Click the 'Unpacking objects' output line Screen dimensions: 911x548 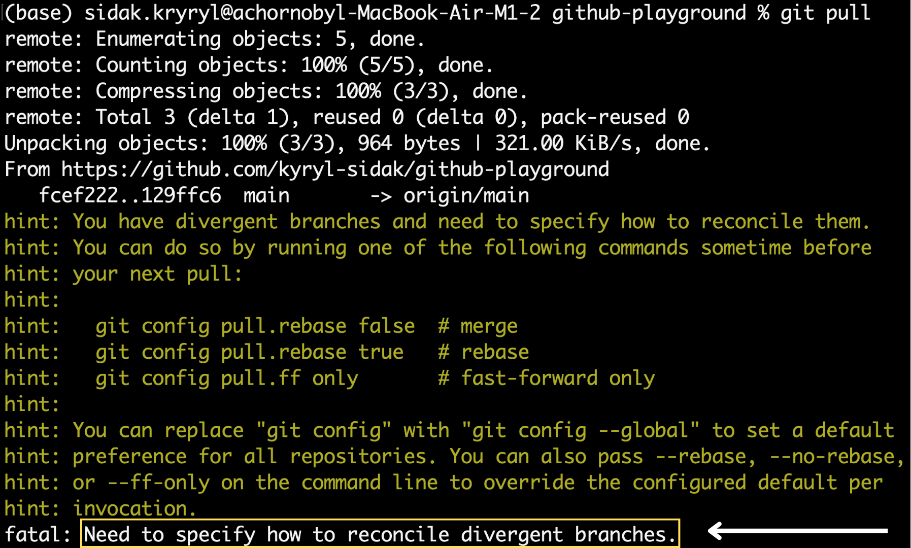click(357, 144)
